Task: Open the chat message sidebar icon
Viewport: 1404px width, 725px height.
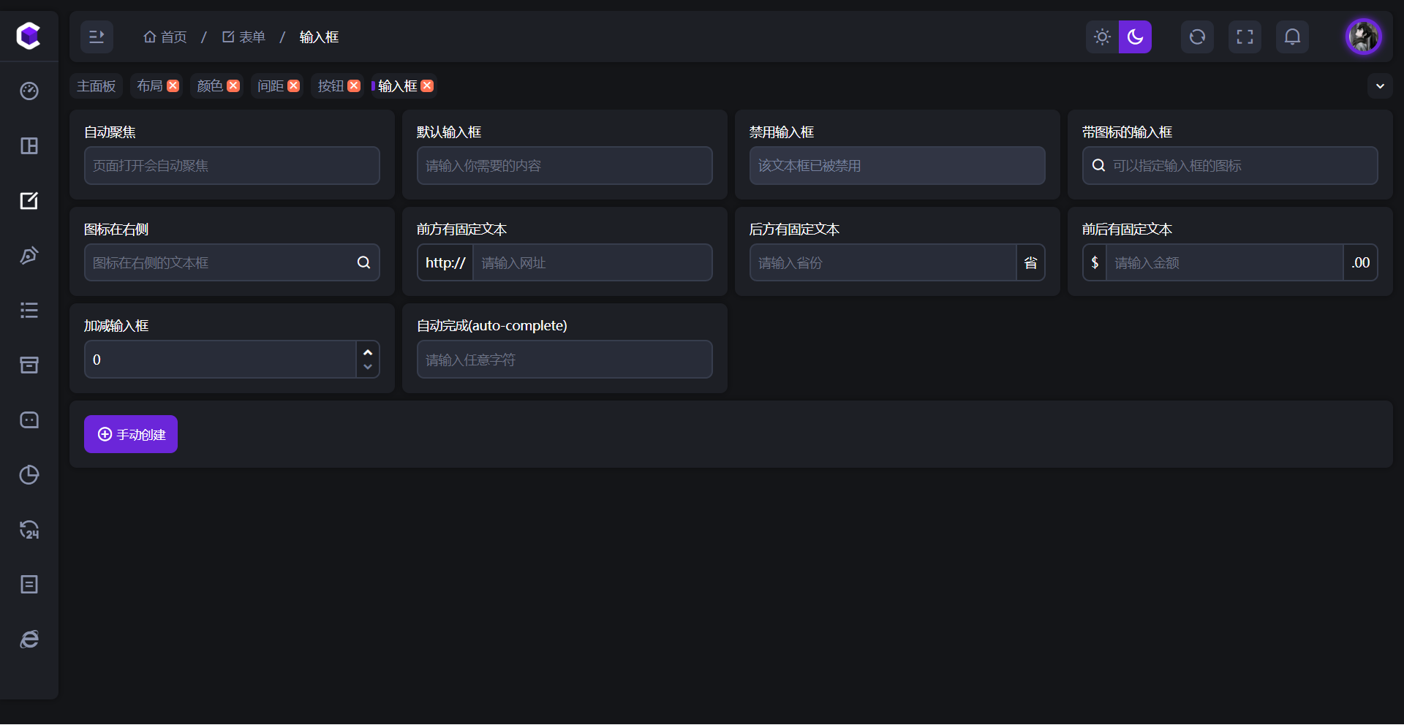Action: click(29, 420)
